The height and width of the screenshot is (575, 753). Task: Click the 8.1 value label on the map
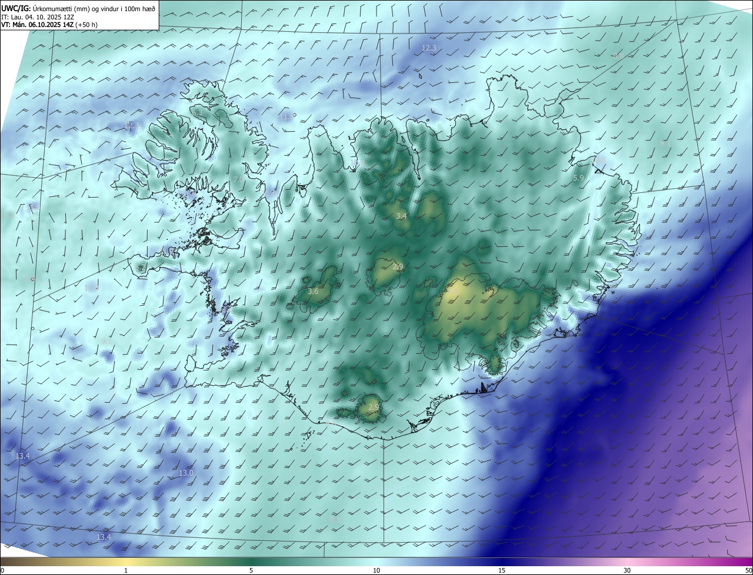665,143
